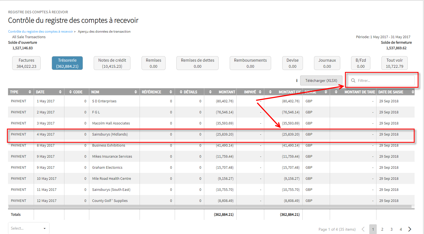Switch to the Factures tab

27,63
